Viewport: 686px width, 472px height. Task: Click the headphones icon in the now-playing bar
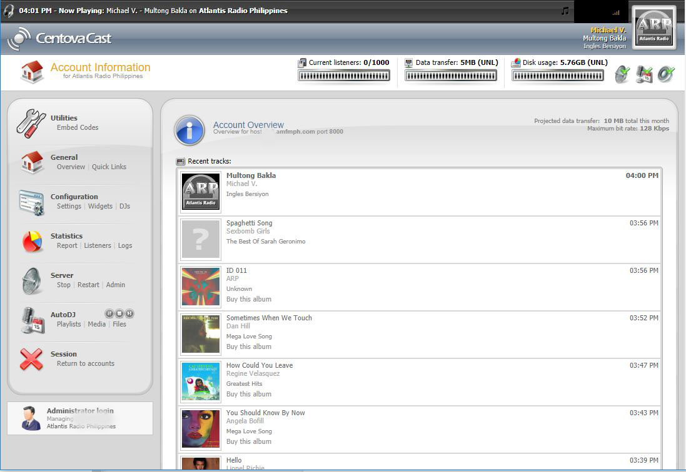pyautogui.click(x=8, y=11)
